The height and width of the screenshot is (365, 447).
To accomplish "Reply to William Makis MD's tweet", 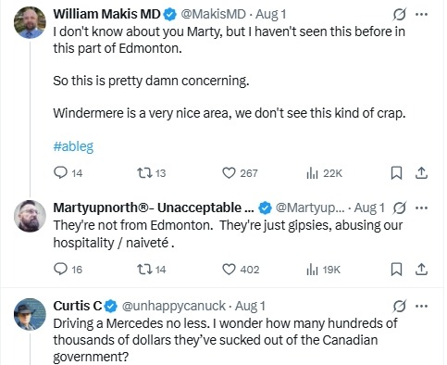I will pos(68,173).
